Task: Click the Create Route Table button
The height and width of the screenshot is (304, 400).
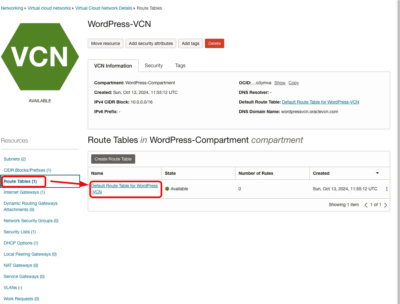Action: (x=113, y=159)
